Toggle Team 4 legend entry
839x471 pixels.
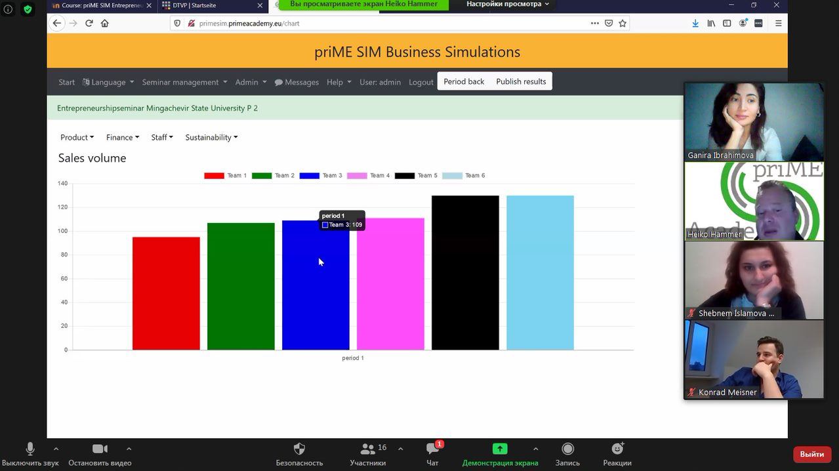coord(369,176)
